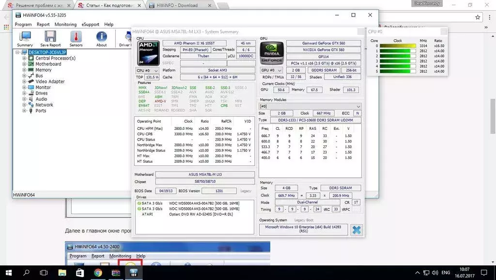Expand the Bus tree node
The width and height of the screenshot is (496, 280).
(24, 76)
